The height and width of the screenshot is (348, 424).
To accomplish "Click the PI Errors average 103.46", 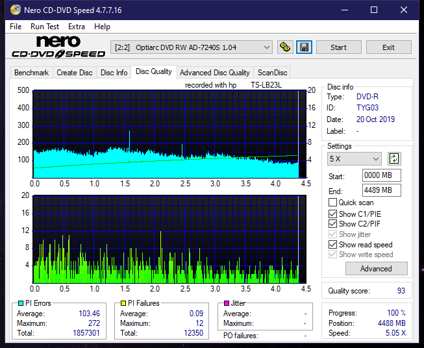I will (x=89, y=314).
